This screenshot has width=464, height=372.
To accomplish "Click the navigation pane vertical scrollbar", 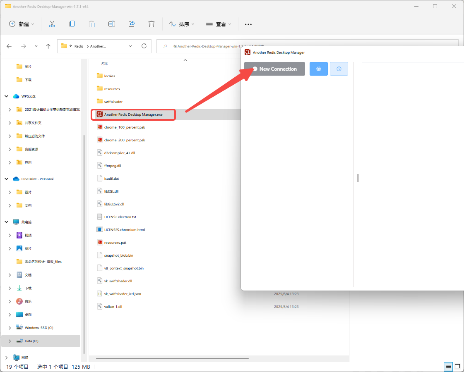I will [x=84, y=244].
